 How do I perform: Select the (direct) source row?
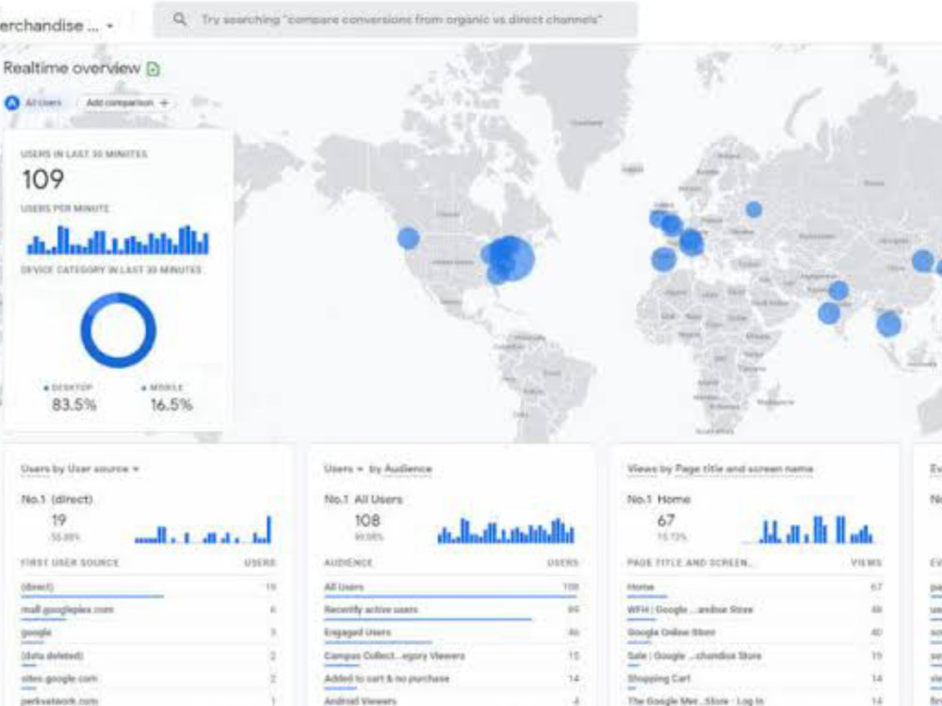tap(149, 587)
